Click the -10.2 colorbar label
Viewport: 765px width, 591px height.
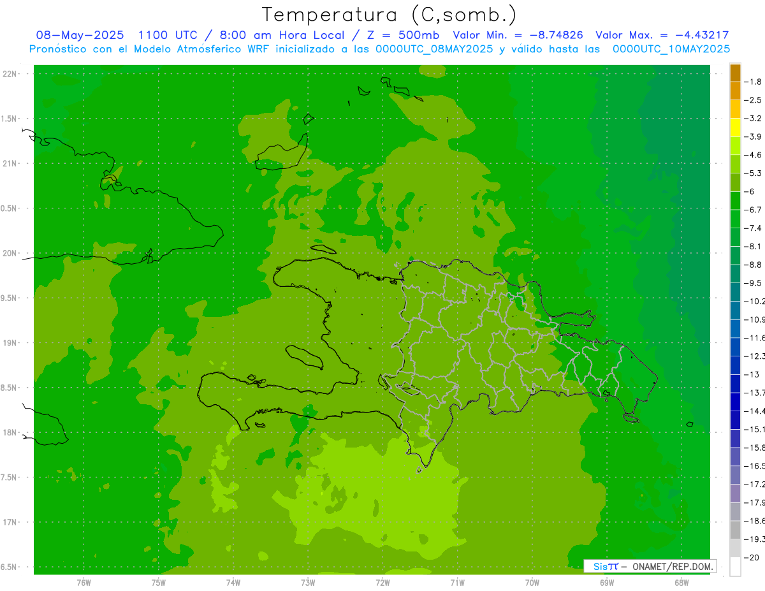click(754, 301)
